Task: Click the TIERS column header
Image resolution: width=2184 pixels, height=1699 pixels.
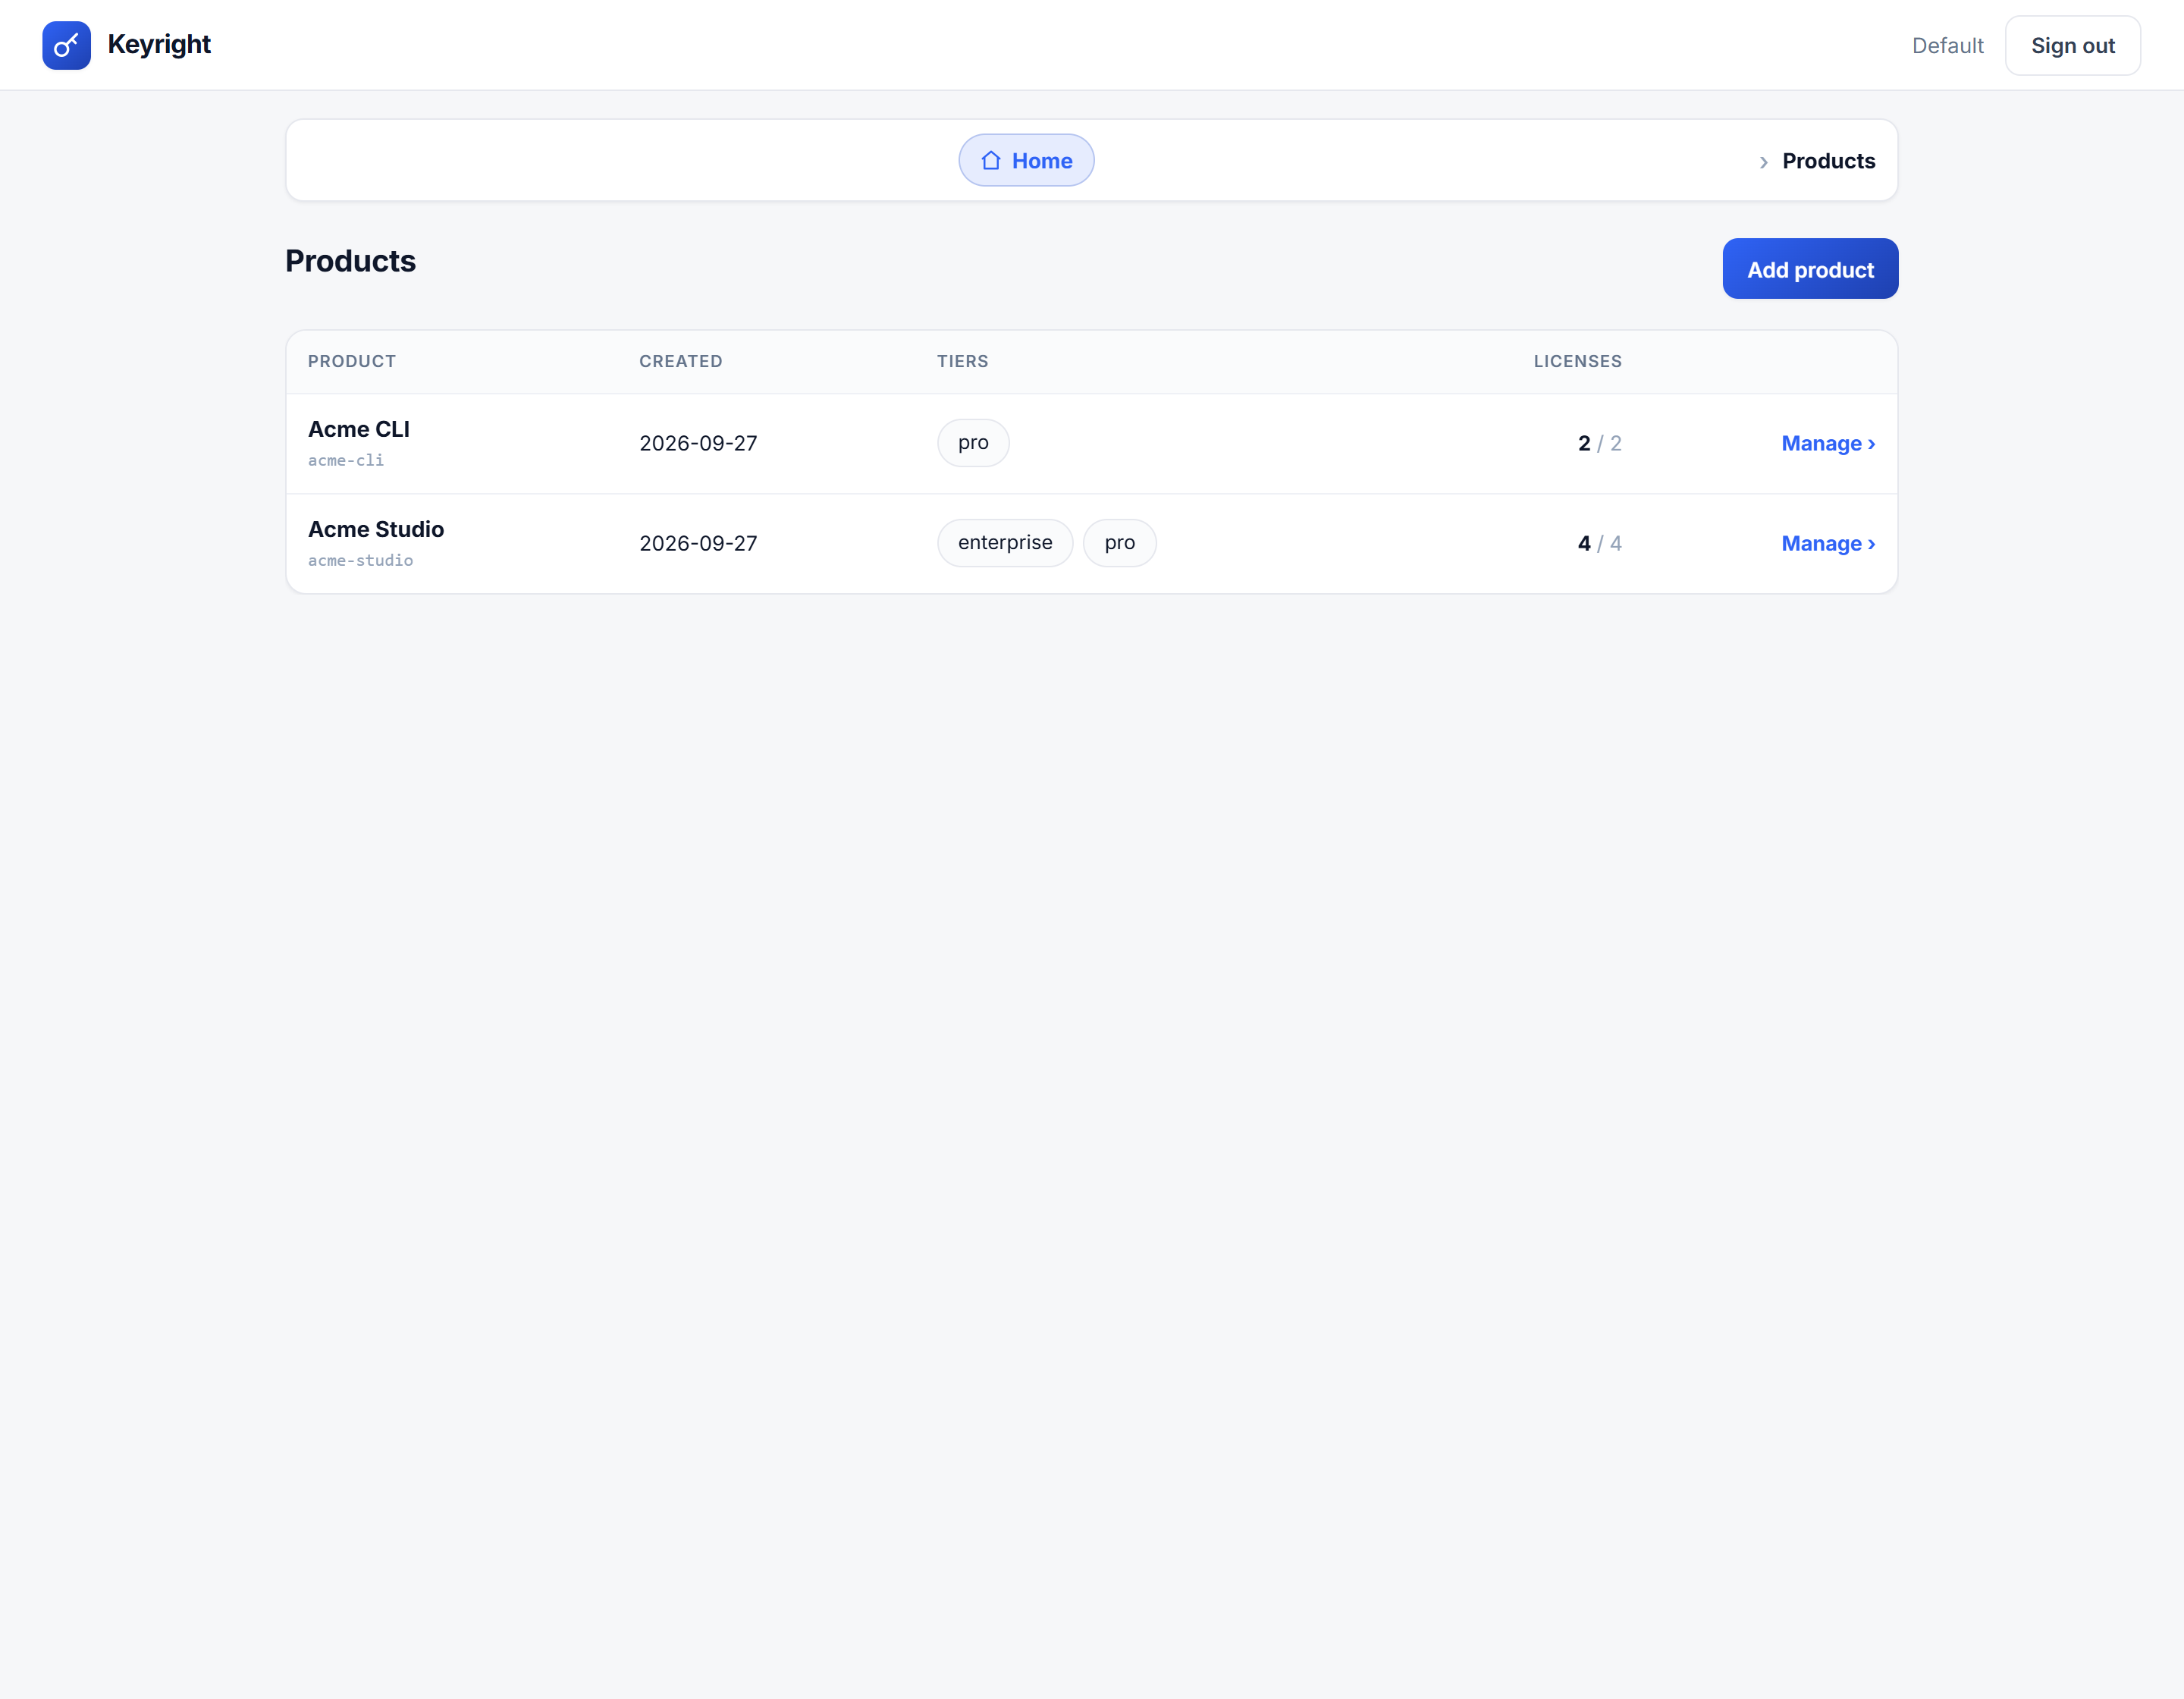Action: tap(962, 361)
